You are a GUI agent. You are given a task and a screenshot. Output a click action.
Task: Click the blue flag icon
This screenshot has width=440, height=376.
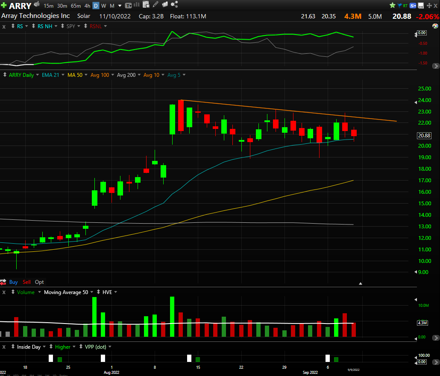coord(399,5)
